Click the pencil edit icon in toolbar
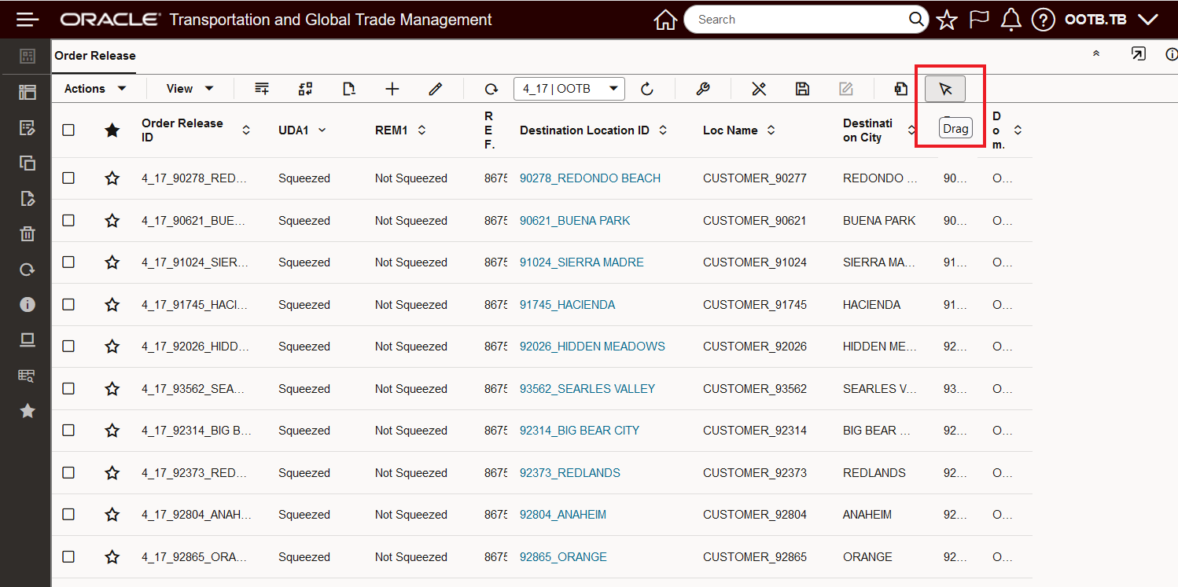 (436, 89)
